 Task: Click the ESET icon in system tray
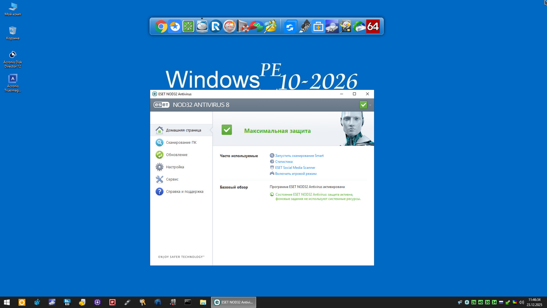(467, 302)
